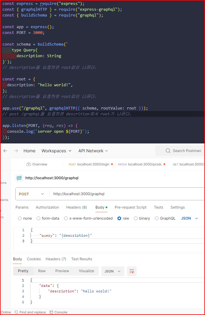
Task: Open the Params tab
Action: click(22, 207)
